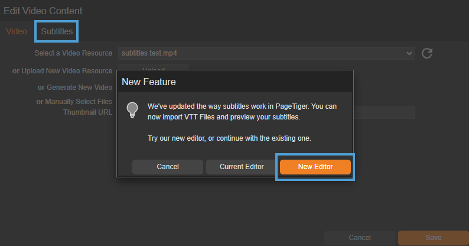Click the lightbulb icon in the dialog

point(132,109)
